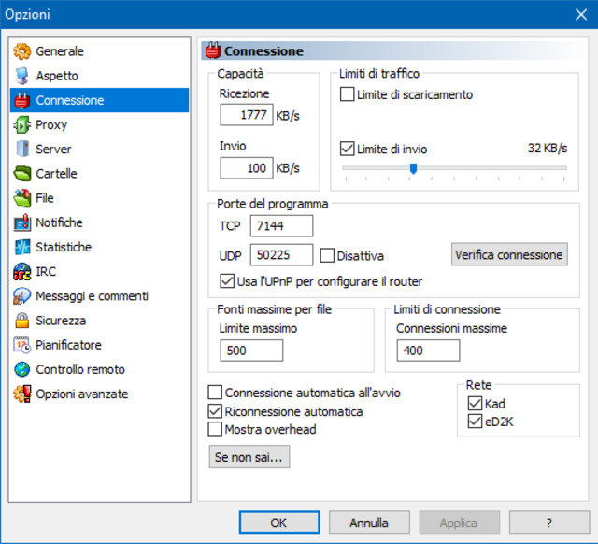Click the Opzioni avanzate icon
Image resolution: width=598 pixels, height=544 pixels.
coord(21,394)
